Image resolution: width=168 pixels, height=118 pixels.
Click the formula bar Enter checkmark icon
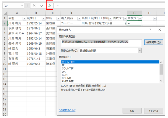42,5
